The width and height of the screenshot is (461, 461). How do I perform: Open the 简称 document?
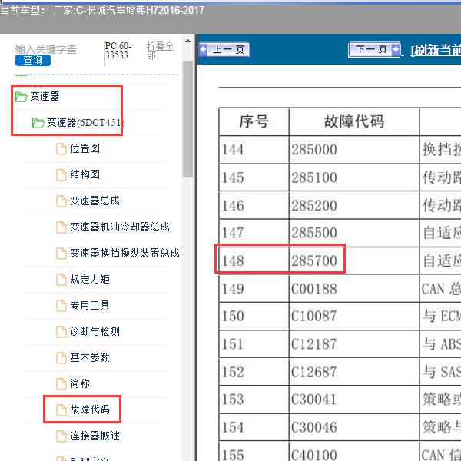80,383
